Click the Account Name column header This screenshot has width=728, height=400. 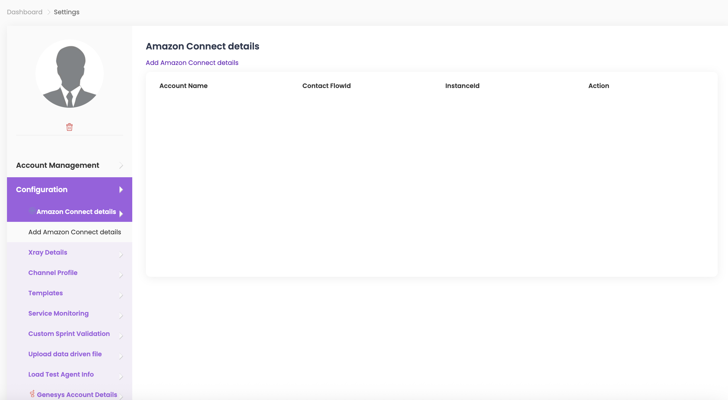pos(183,86)
